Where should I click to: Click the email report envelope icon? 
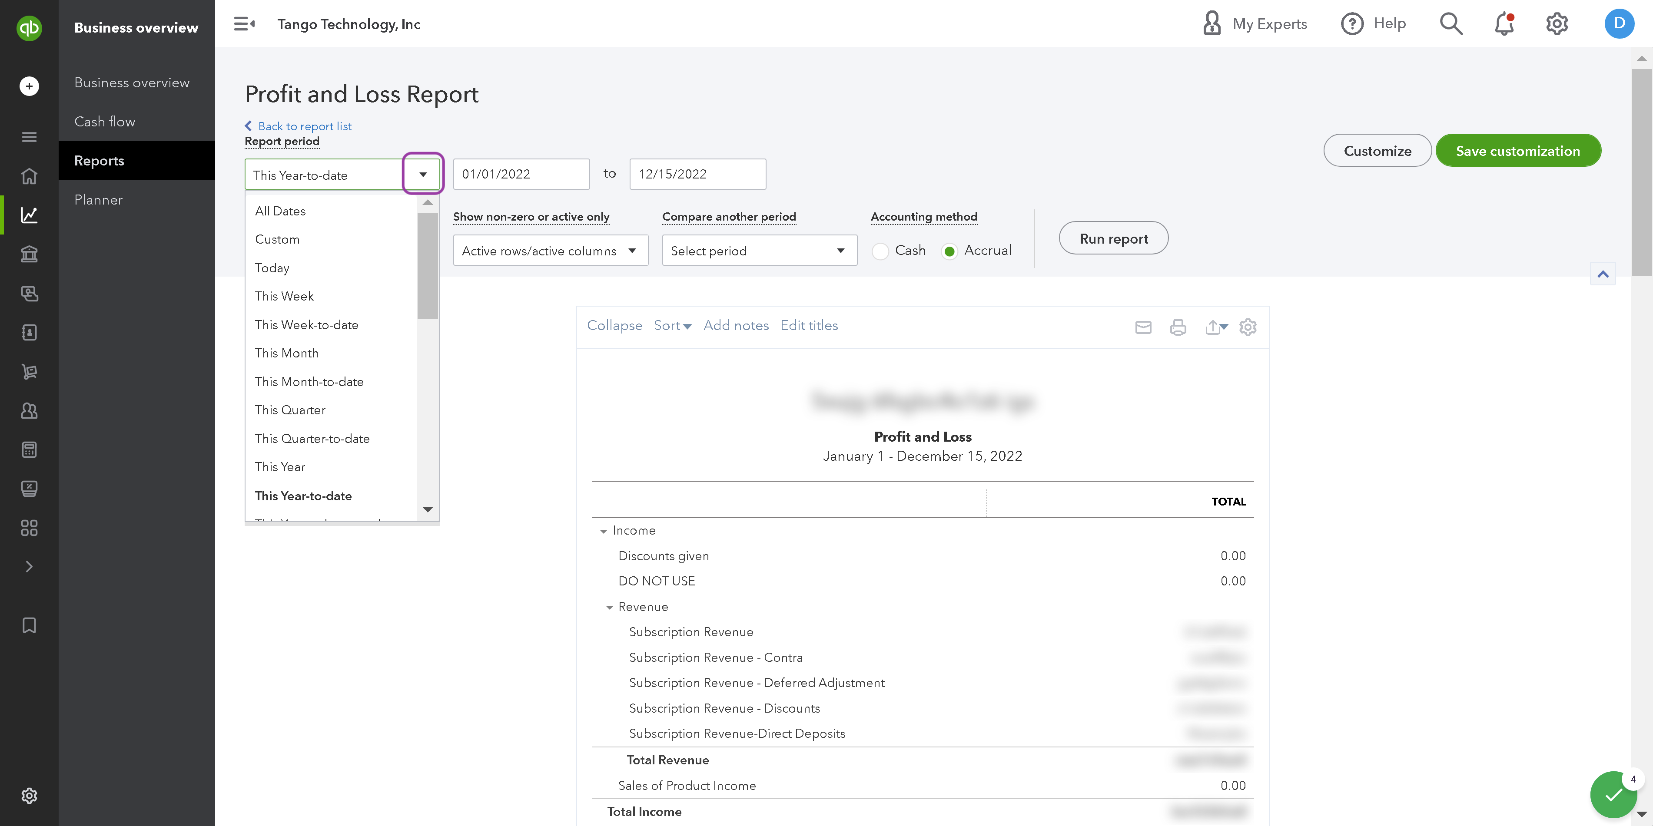point(1143,327)
